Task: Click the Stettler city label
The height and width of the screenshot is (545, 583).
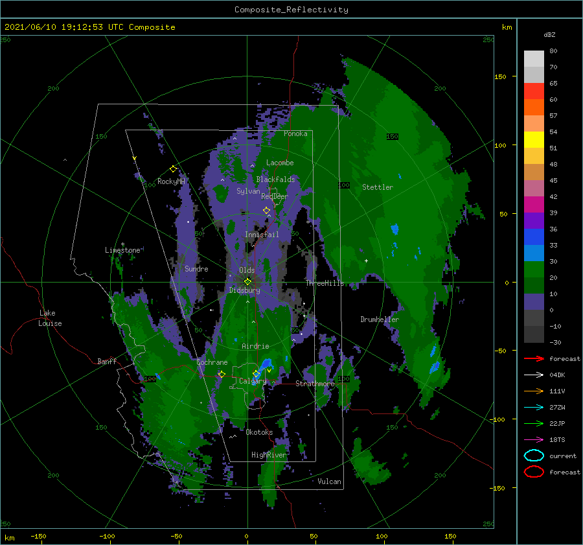Action: pos(378,187)
